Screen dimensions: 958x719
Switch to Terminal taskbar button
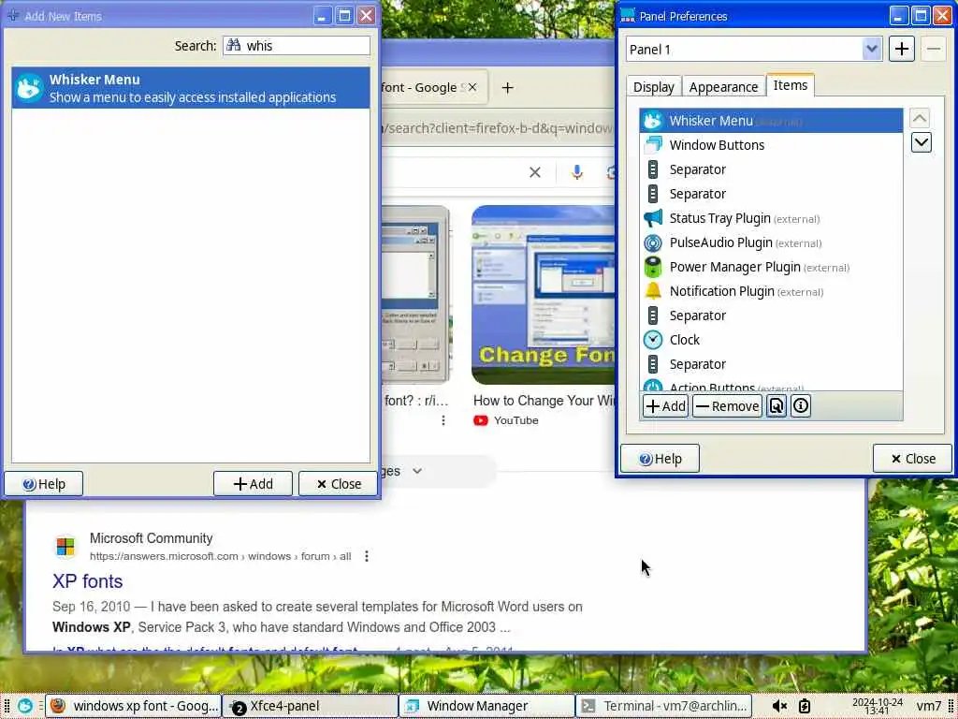click(x=664, y=706)
